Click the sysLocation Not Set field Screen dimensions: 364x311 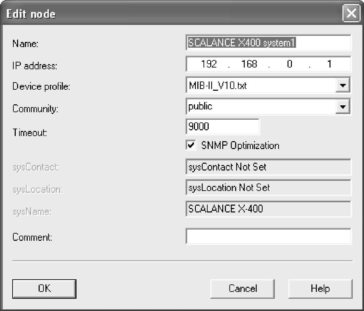pyautogui.click(x=269, y=188)
